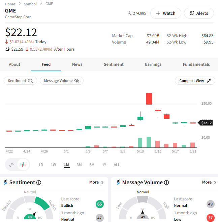Click the Volume value 49.04M
The height and width of the screenshot is (222, 218).
pyautogui.click(x=153, y=42)
